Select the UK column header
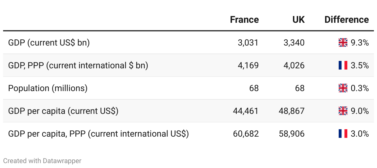 tap(299, 20)
